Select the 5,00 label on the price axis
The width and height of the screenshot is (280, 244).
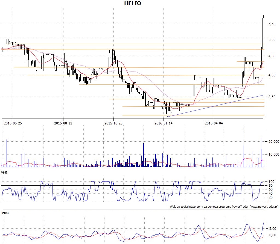[x=272, y=39]
